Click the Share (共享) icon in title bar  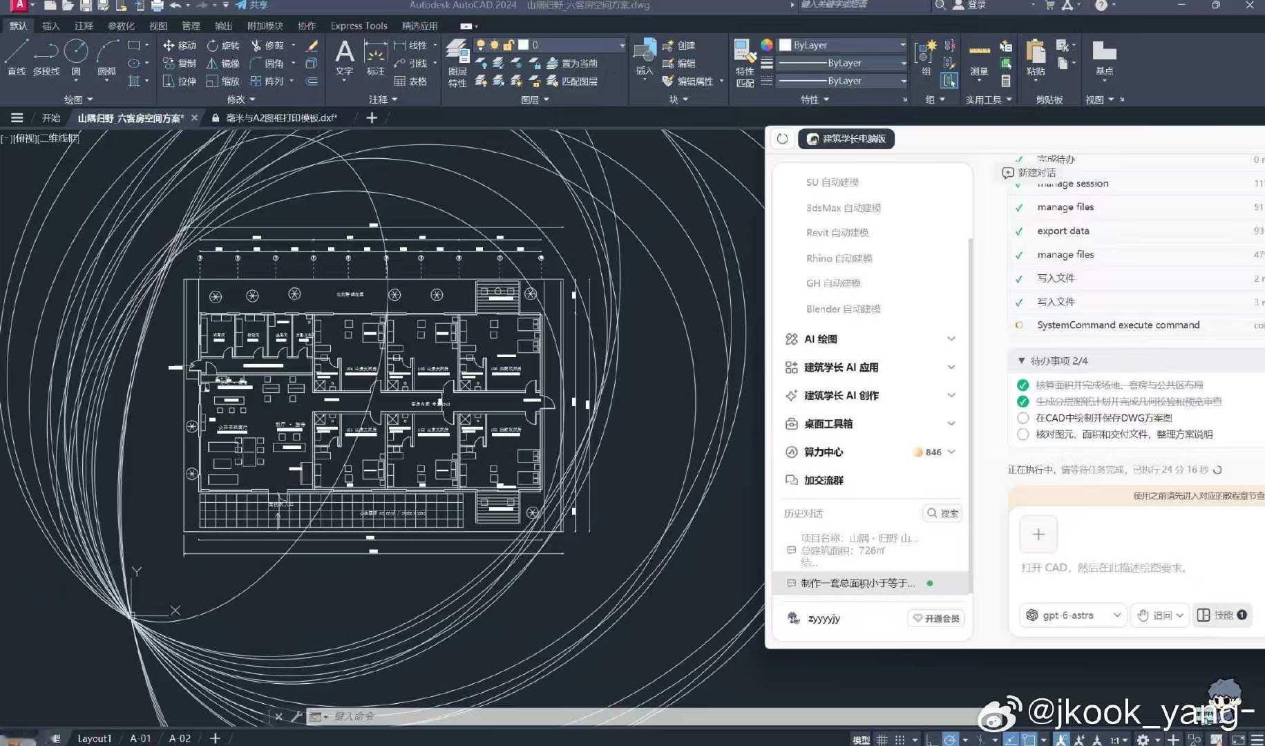(x=252, y=5)
